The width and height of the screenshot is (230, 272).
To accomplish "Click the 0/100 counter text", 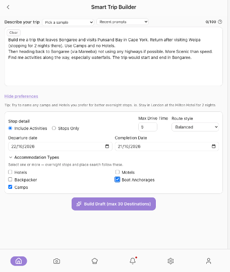I will click(211, 22).
